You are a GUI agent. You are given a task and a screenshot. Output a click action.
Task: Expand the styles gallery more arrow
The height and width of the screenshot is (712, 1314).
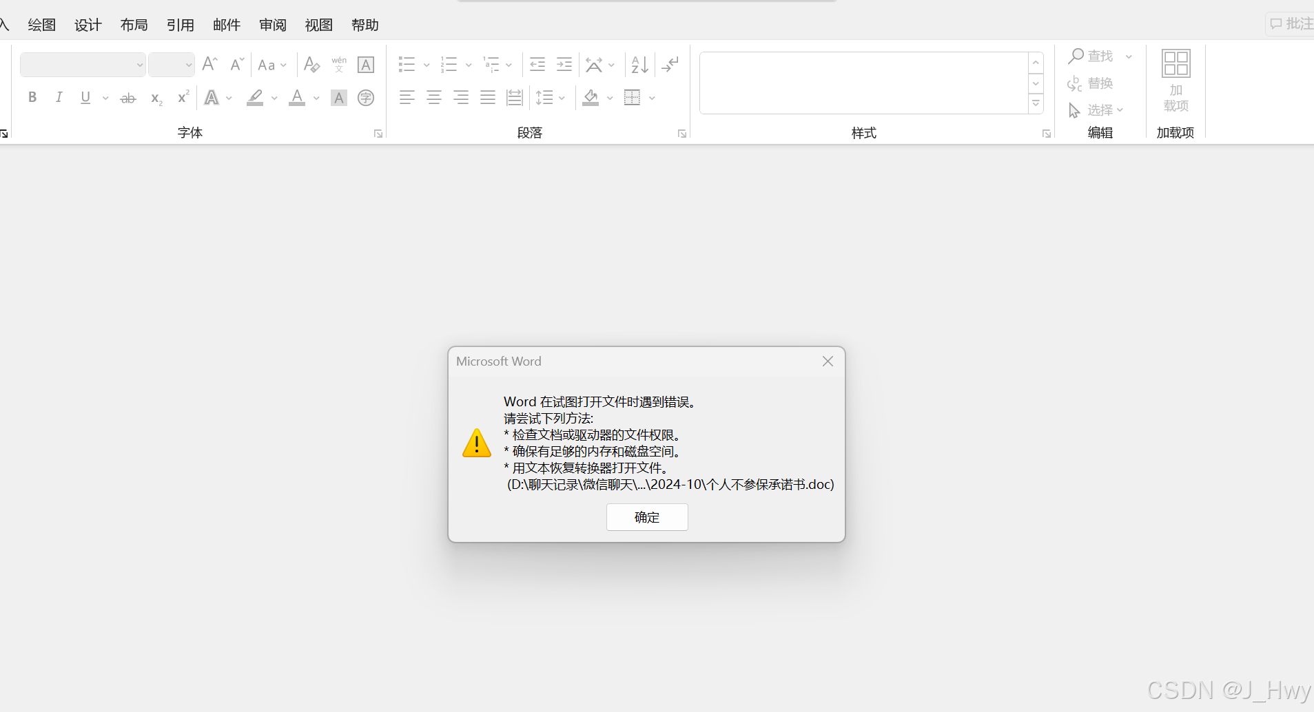[x=1036, y=104]
